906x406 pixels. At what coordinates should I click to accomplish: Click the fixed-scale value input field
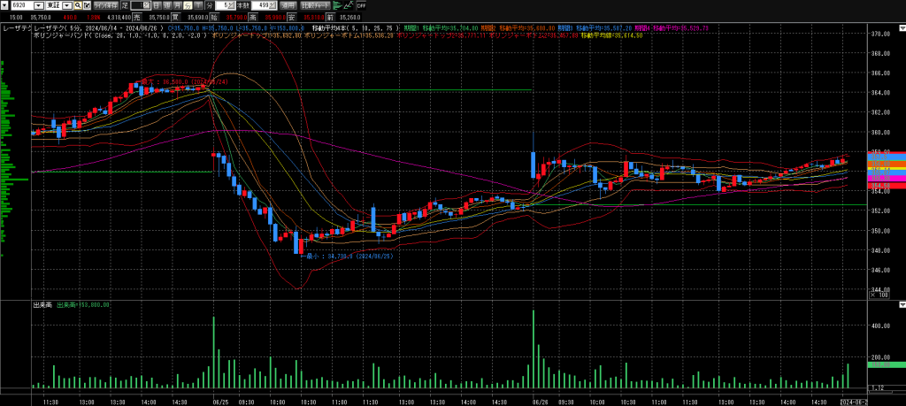142,5
